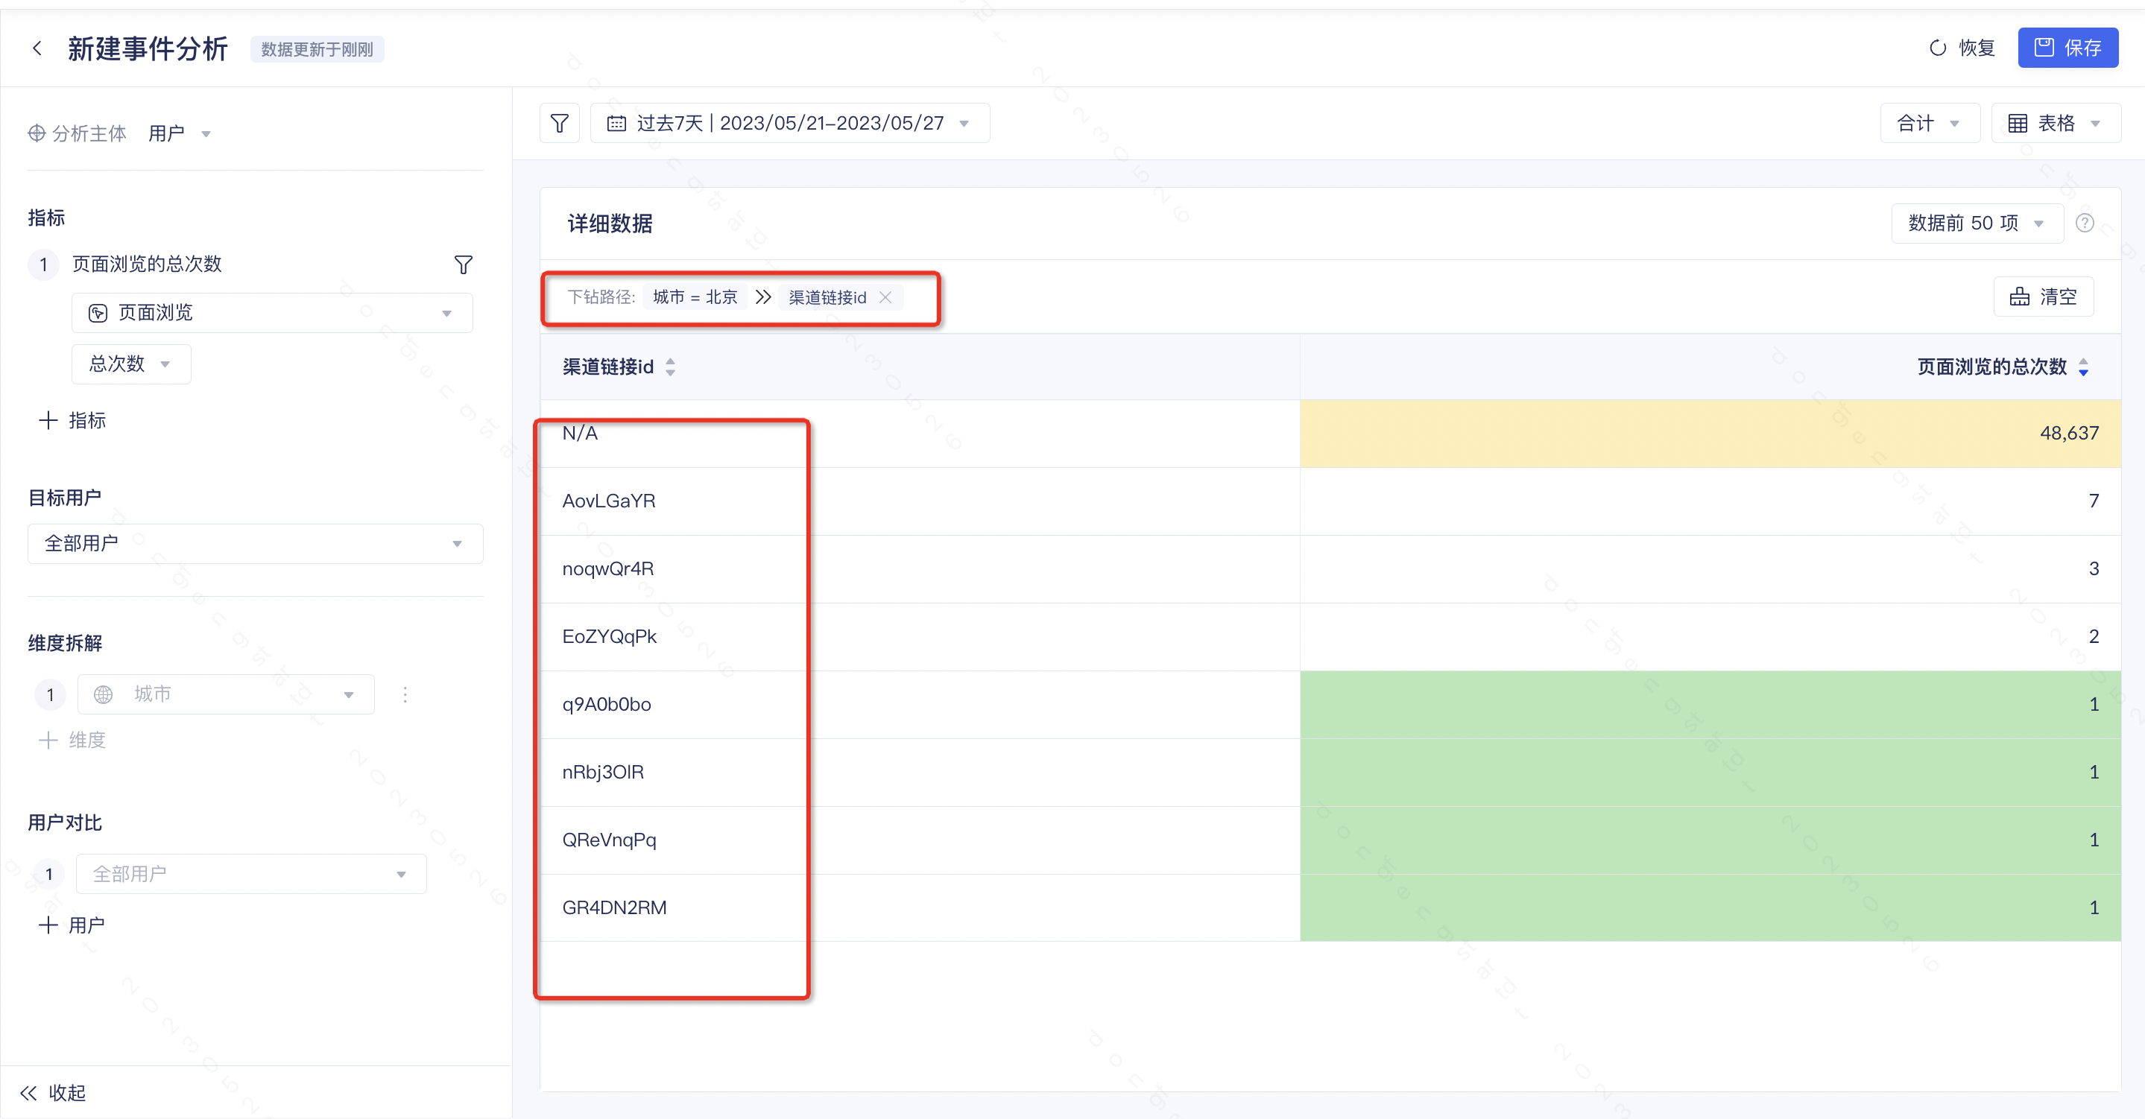The width and height of the screenshot is (2145, 1119).
Task: Click the value 2 in EoZYQqPk row
Action: [2094, 637]
